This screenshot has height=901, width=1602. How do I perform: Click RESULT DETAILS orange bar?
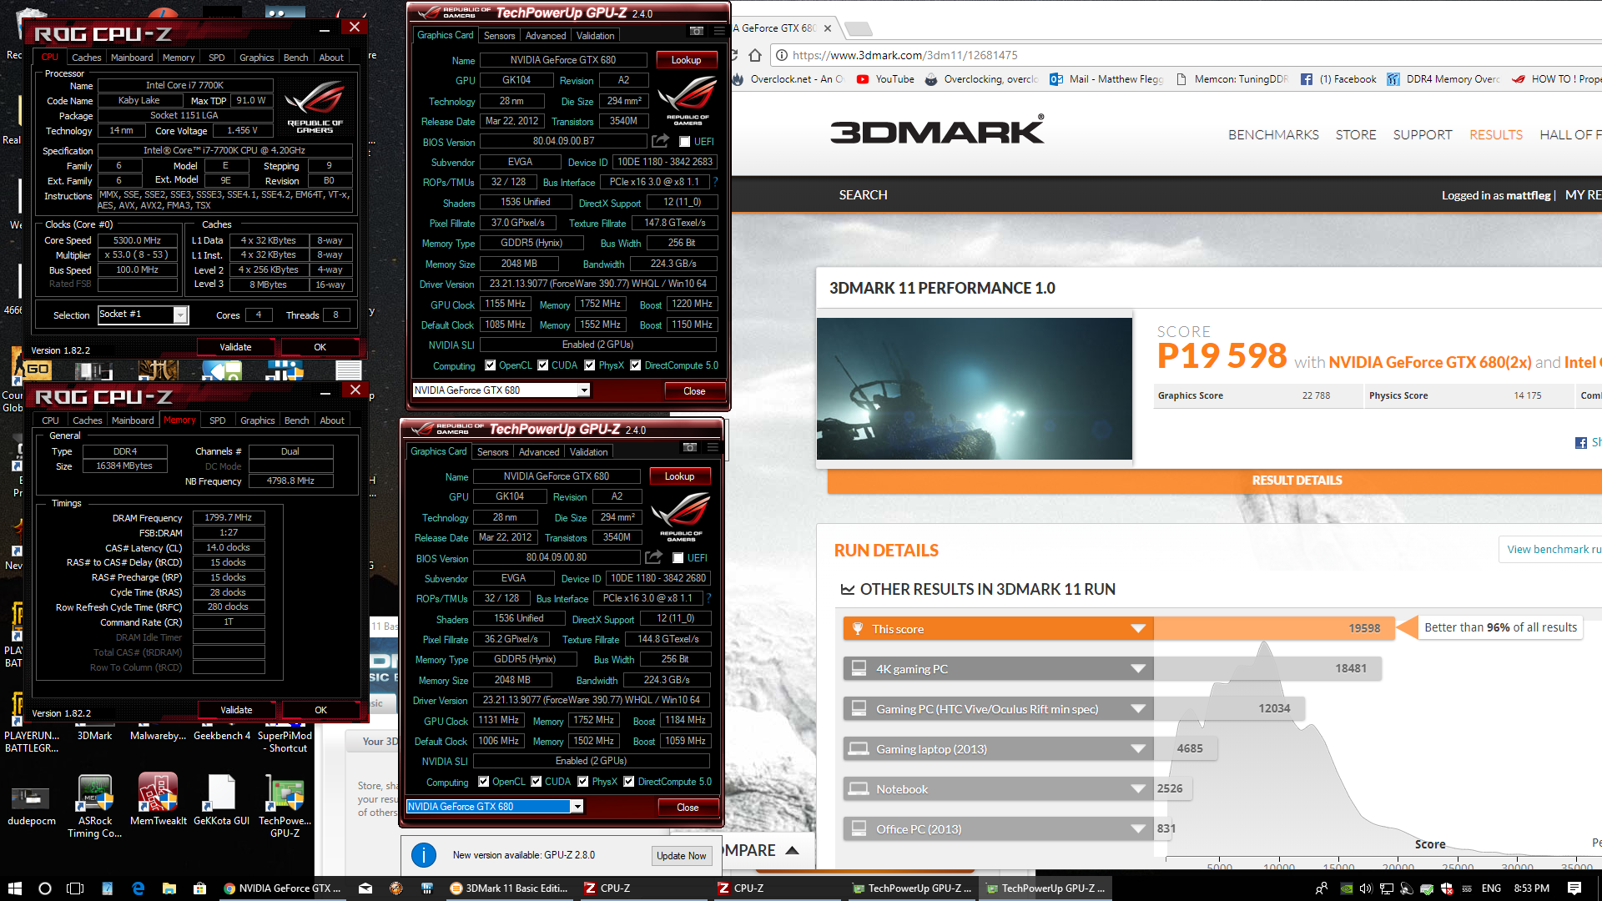1214,481
